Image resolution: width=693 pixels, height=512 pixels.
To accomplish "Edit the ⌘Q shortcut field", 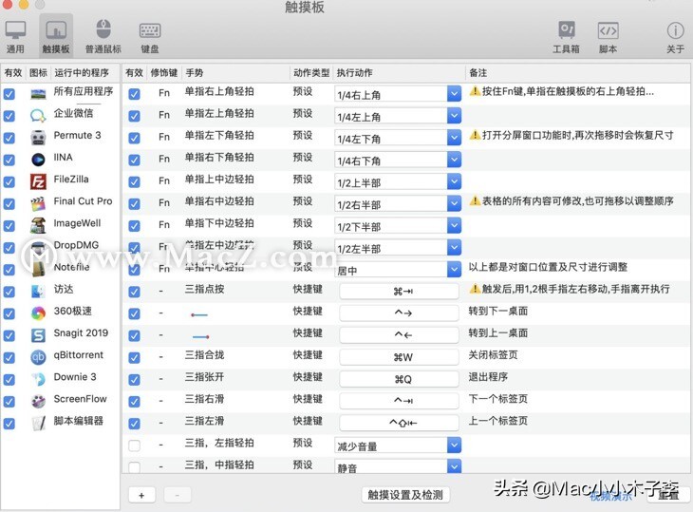I will pos(399,379).
